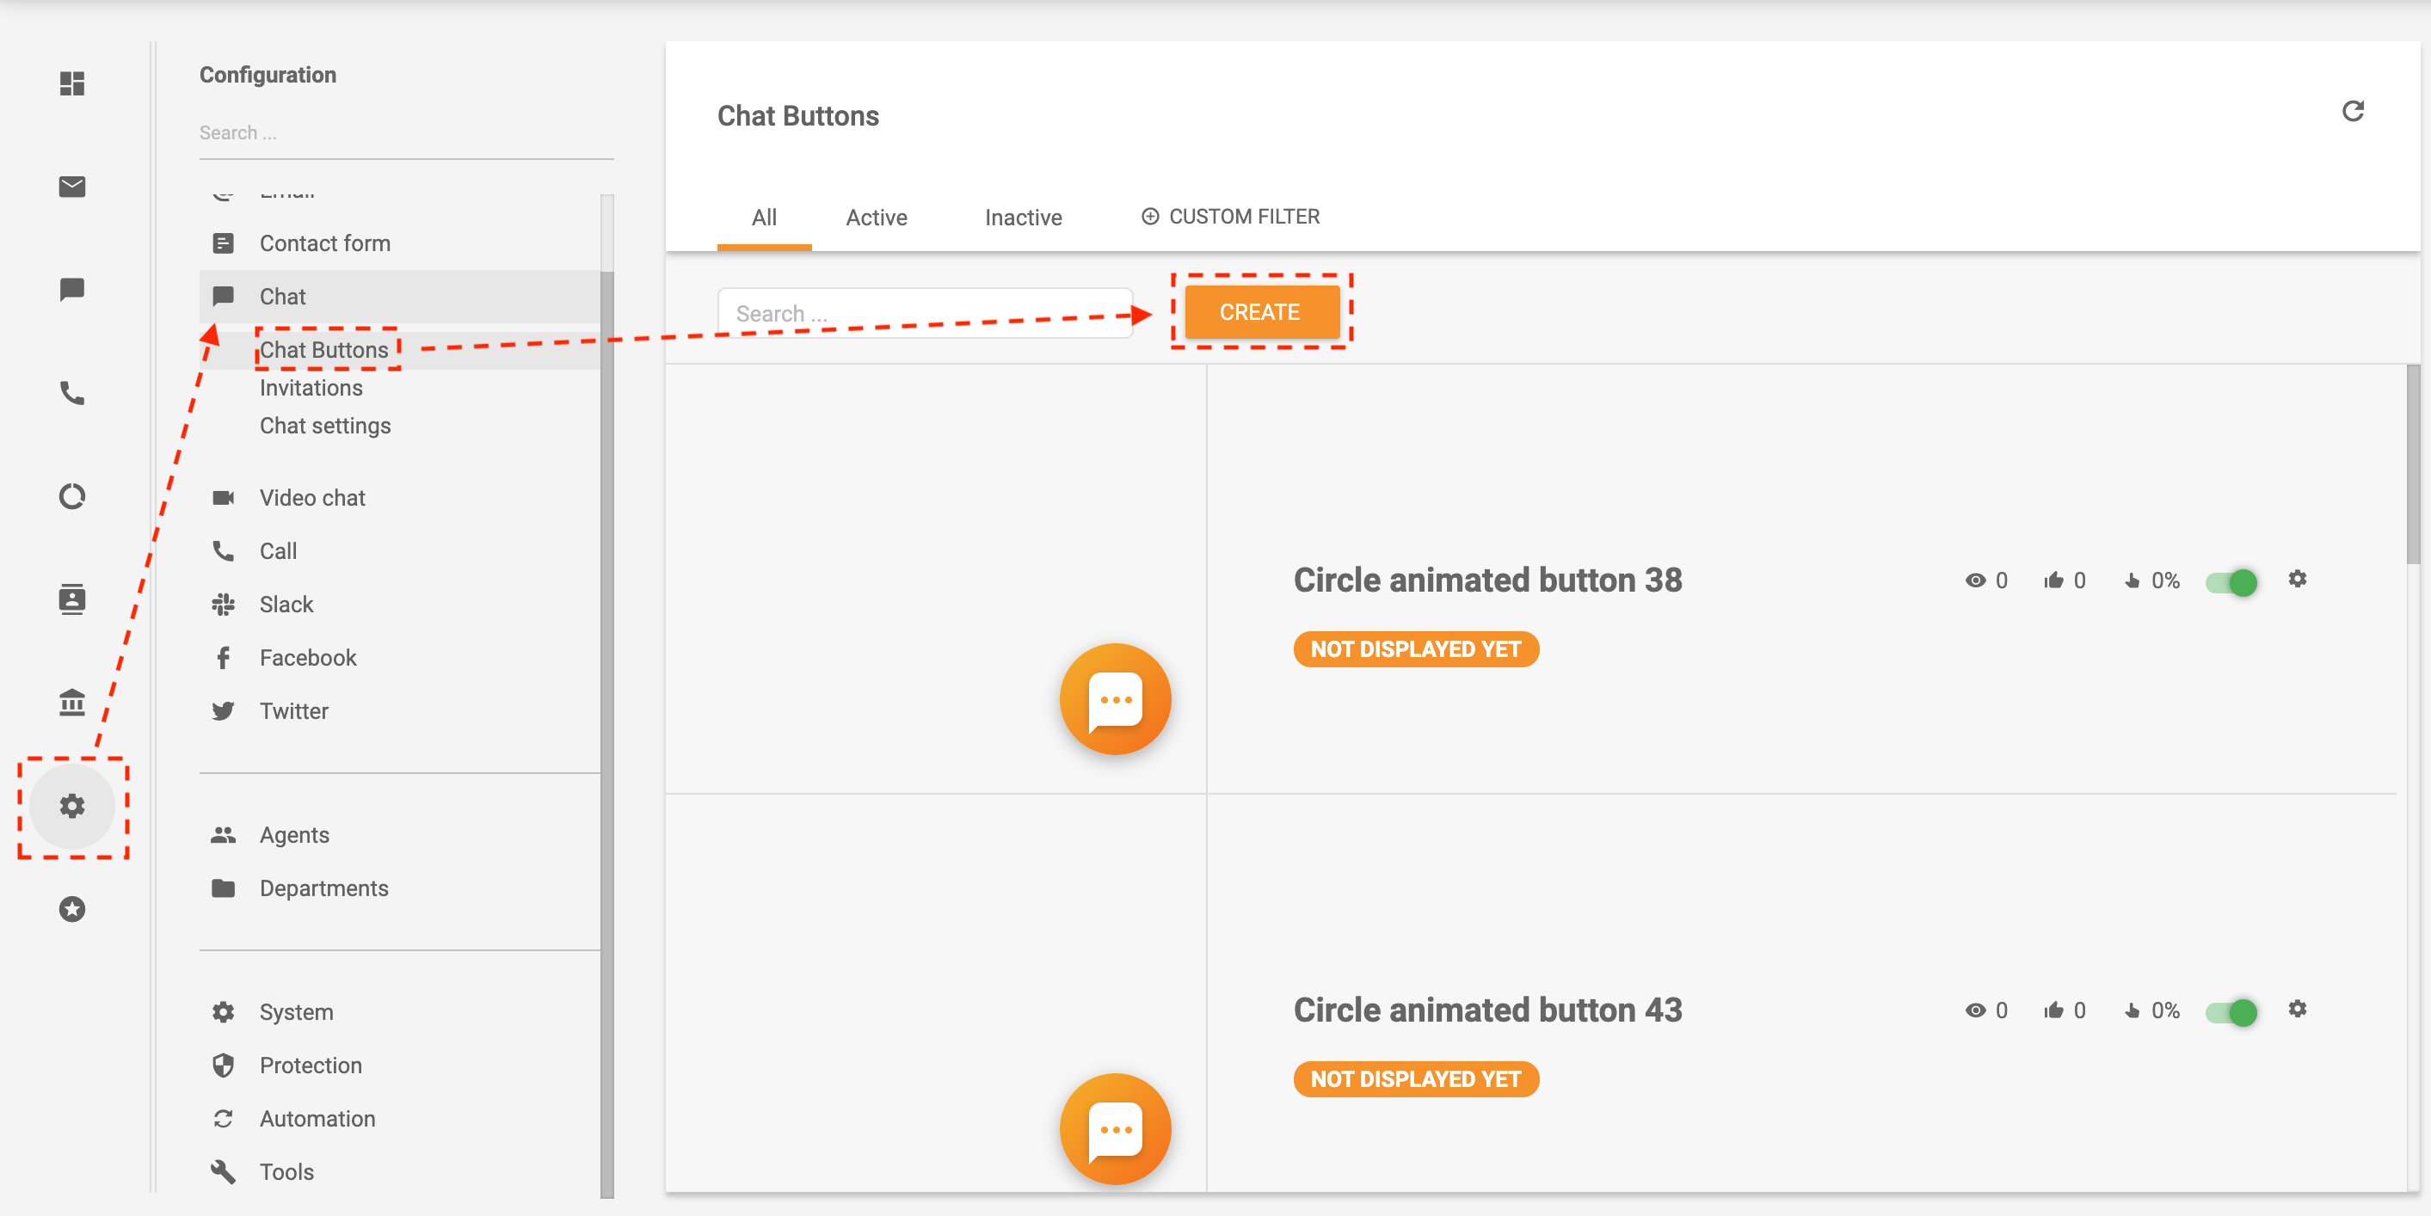Switch to the Inactive tab

point(1023,217)
